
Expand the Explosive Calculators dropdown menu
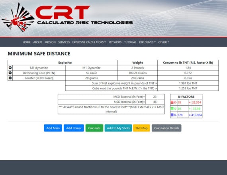[x=89, y=42]
